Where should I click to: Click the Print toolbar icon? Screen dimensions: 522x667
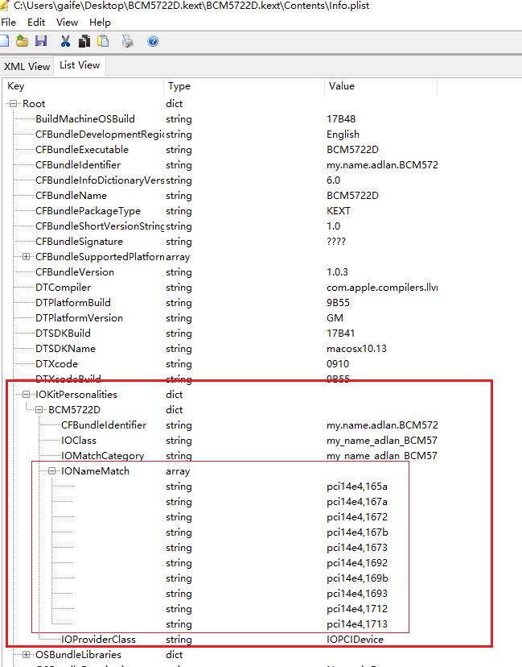128,41
